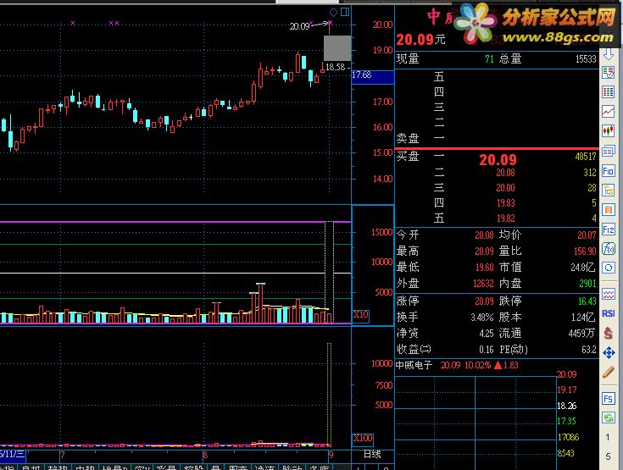The width and height of the screenshot is (623, 470).
Task: Click the buy-three price 20.00
Action: coord(505,188)
